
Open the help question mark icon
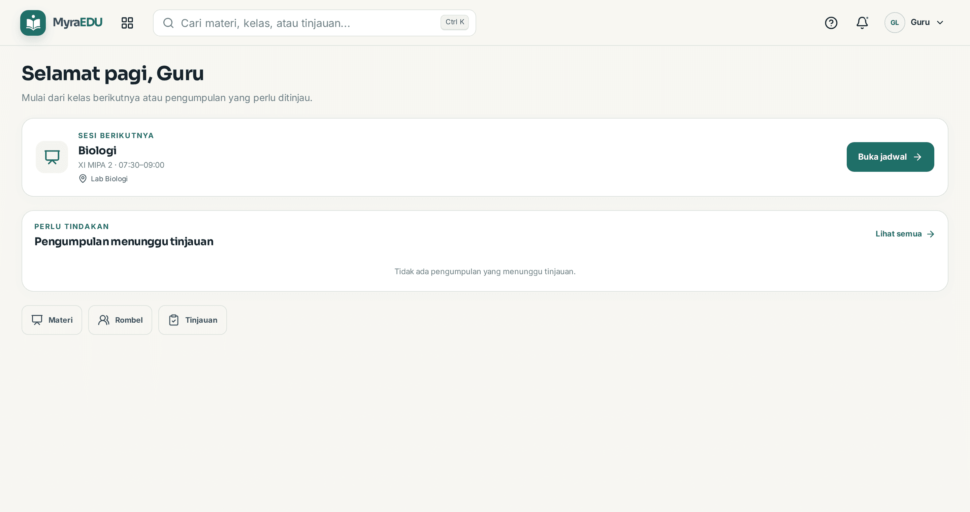831,23
